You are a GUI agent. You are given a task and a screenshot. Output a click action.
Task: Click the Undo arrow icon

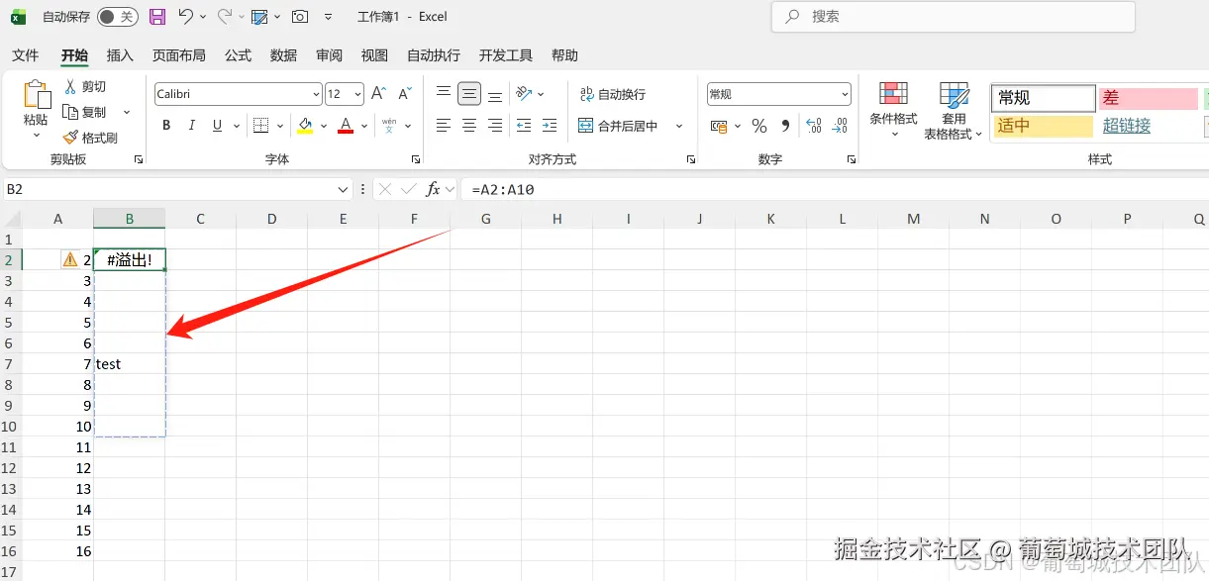tap(186, 17)
